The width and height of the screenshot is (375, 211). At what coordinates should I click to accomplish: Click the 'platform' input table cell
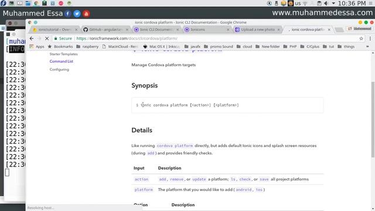pyautogui.click(x=144, y=190)
